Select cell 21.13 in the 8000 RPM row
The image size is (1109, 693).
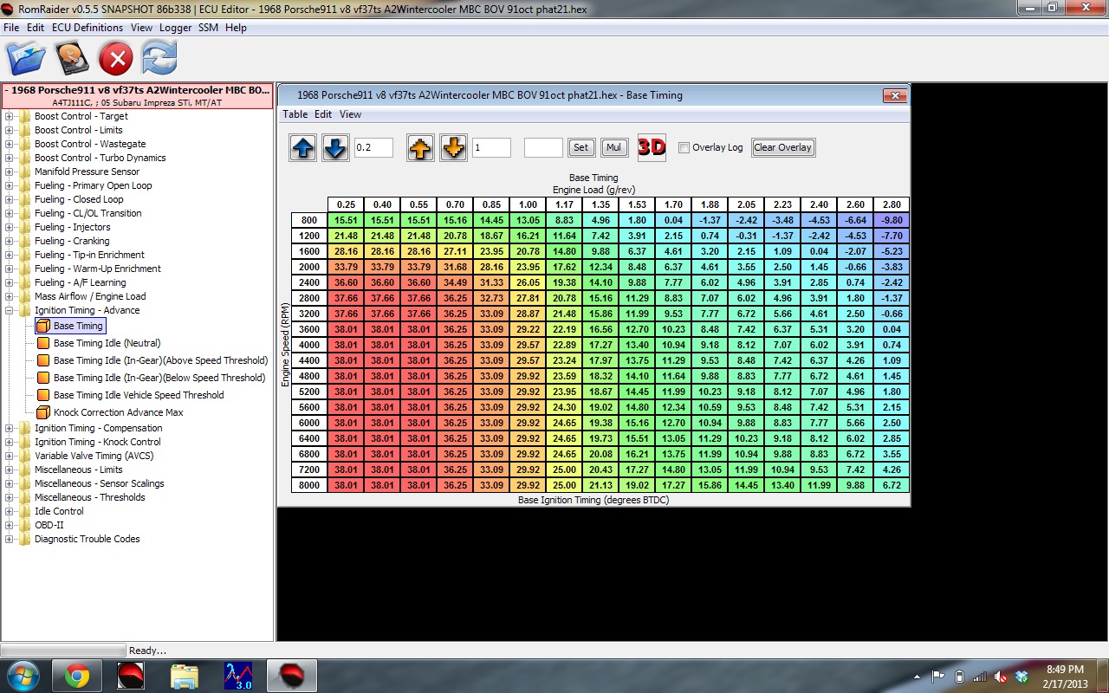(600, 485)
